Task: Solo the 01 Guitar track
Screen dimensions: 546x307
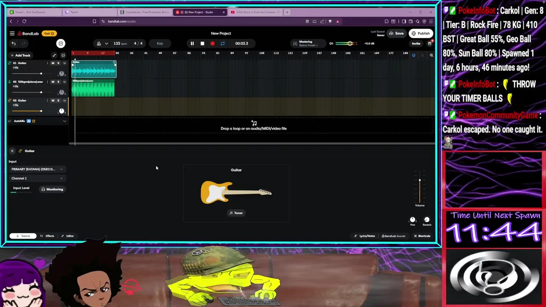Action: (58, 63)
